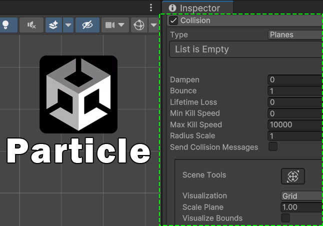Toggle scene effects (skybox, fog) button
This screenshot has height=226, width=323.
[53, 25]
